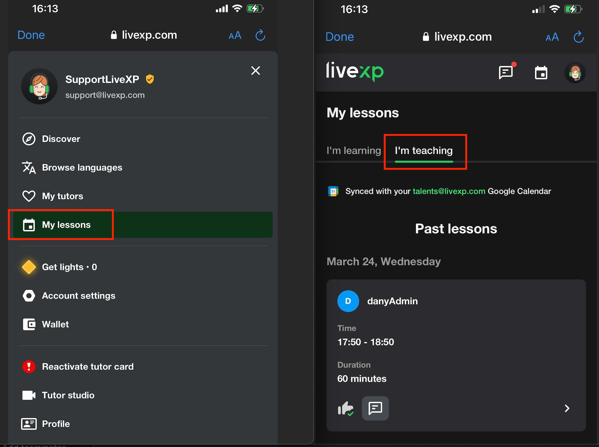This screenshot has width=599, height=447.
Task: Click the livexp logo
Action: (355, 72)
